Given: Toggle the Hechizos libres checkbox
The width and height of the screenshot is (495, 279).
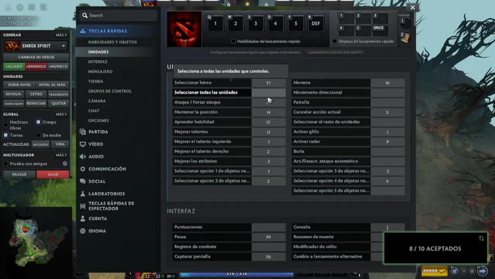Looking at the screenshot, I should tap(6, 125).
